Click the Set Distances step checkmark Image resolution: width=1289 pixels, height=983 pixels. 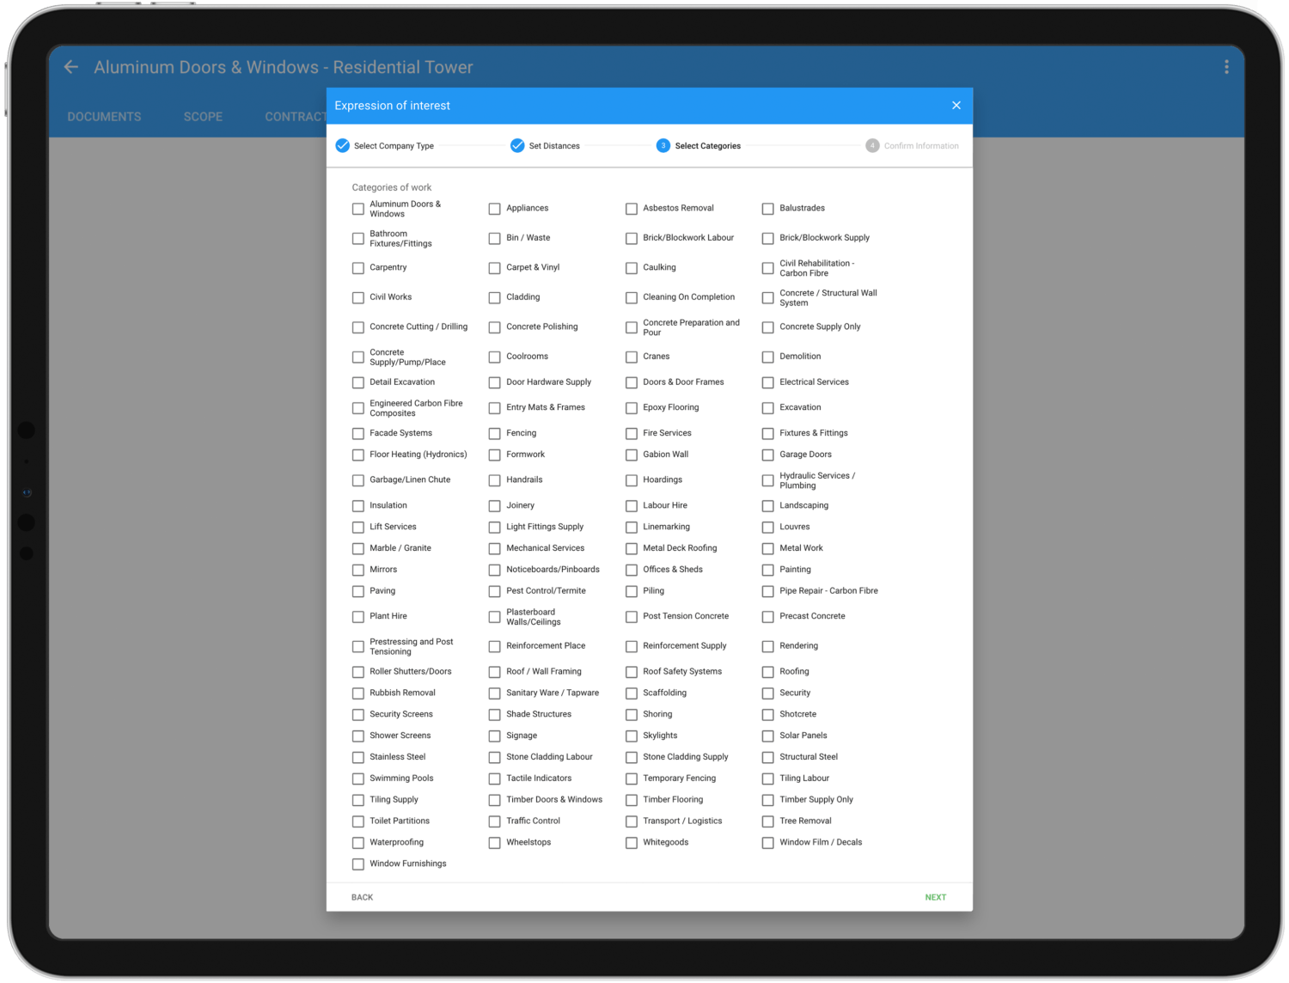[x=517, y=145]
